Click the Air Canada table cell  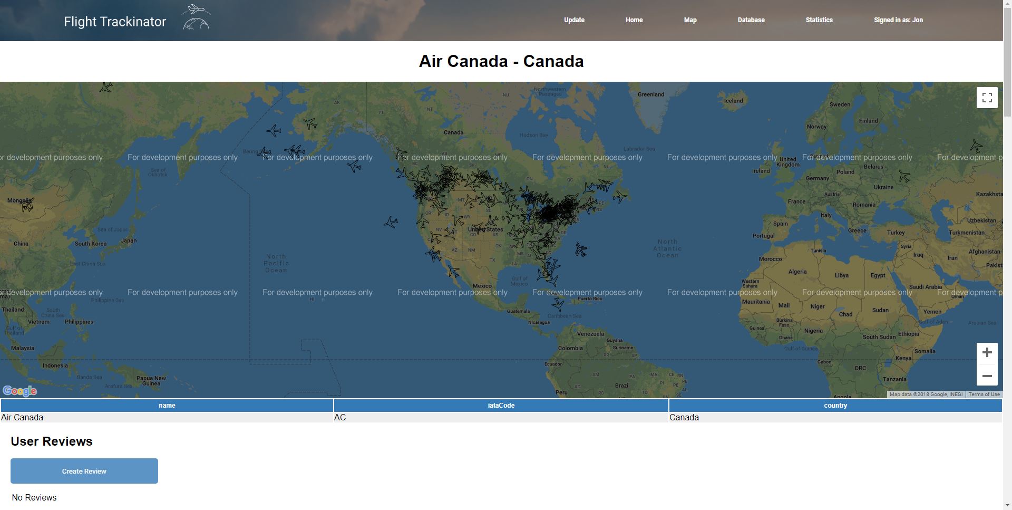point(167,417)
